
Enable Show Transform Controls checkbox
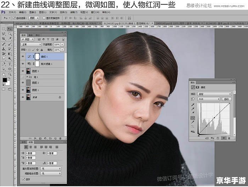[x=44, y=18]
